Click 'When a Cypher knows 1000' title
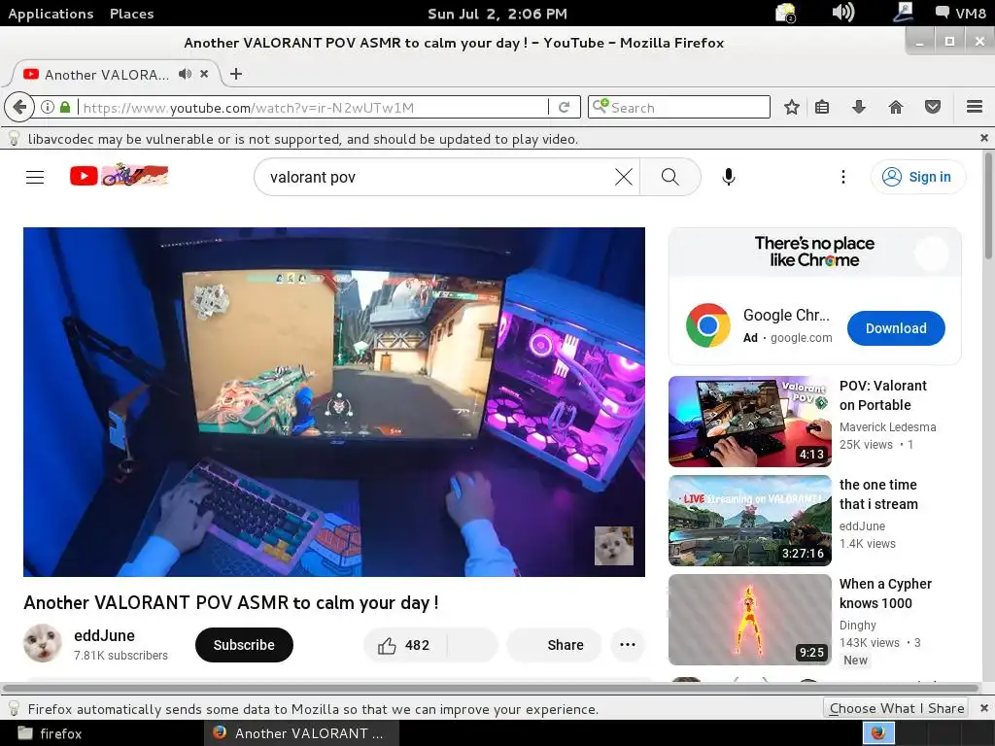 (x=885, y=593)
